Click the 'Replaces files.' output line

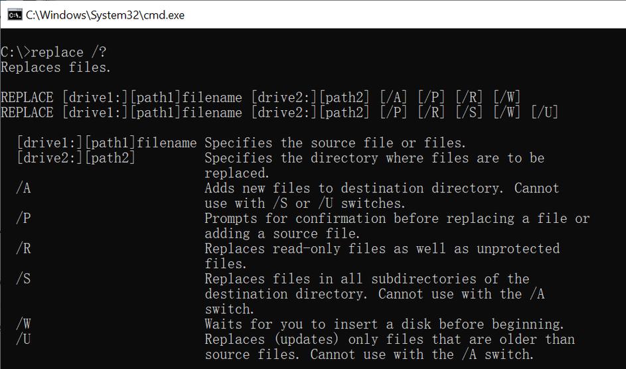[x=56, y=67]
